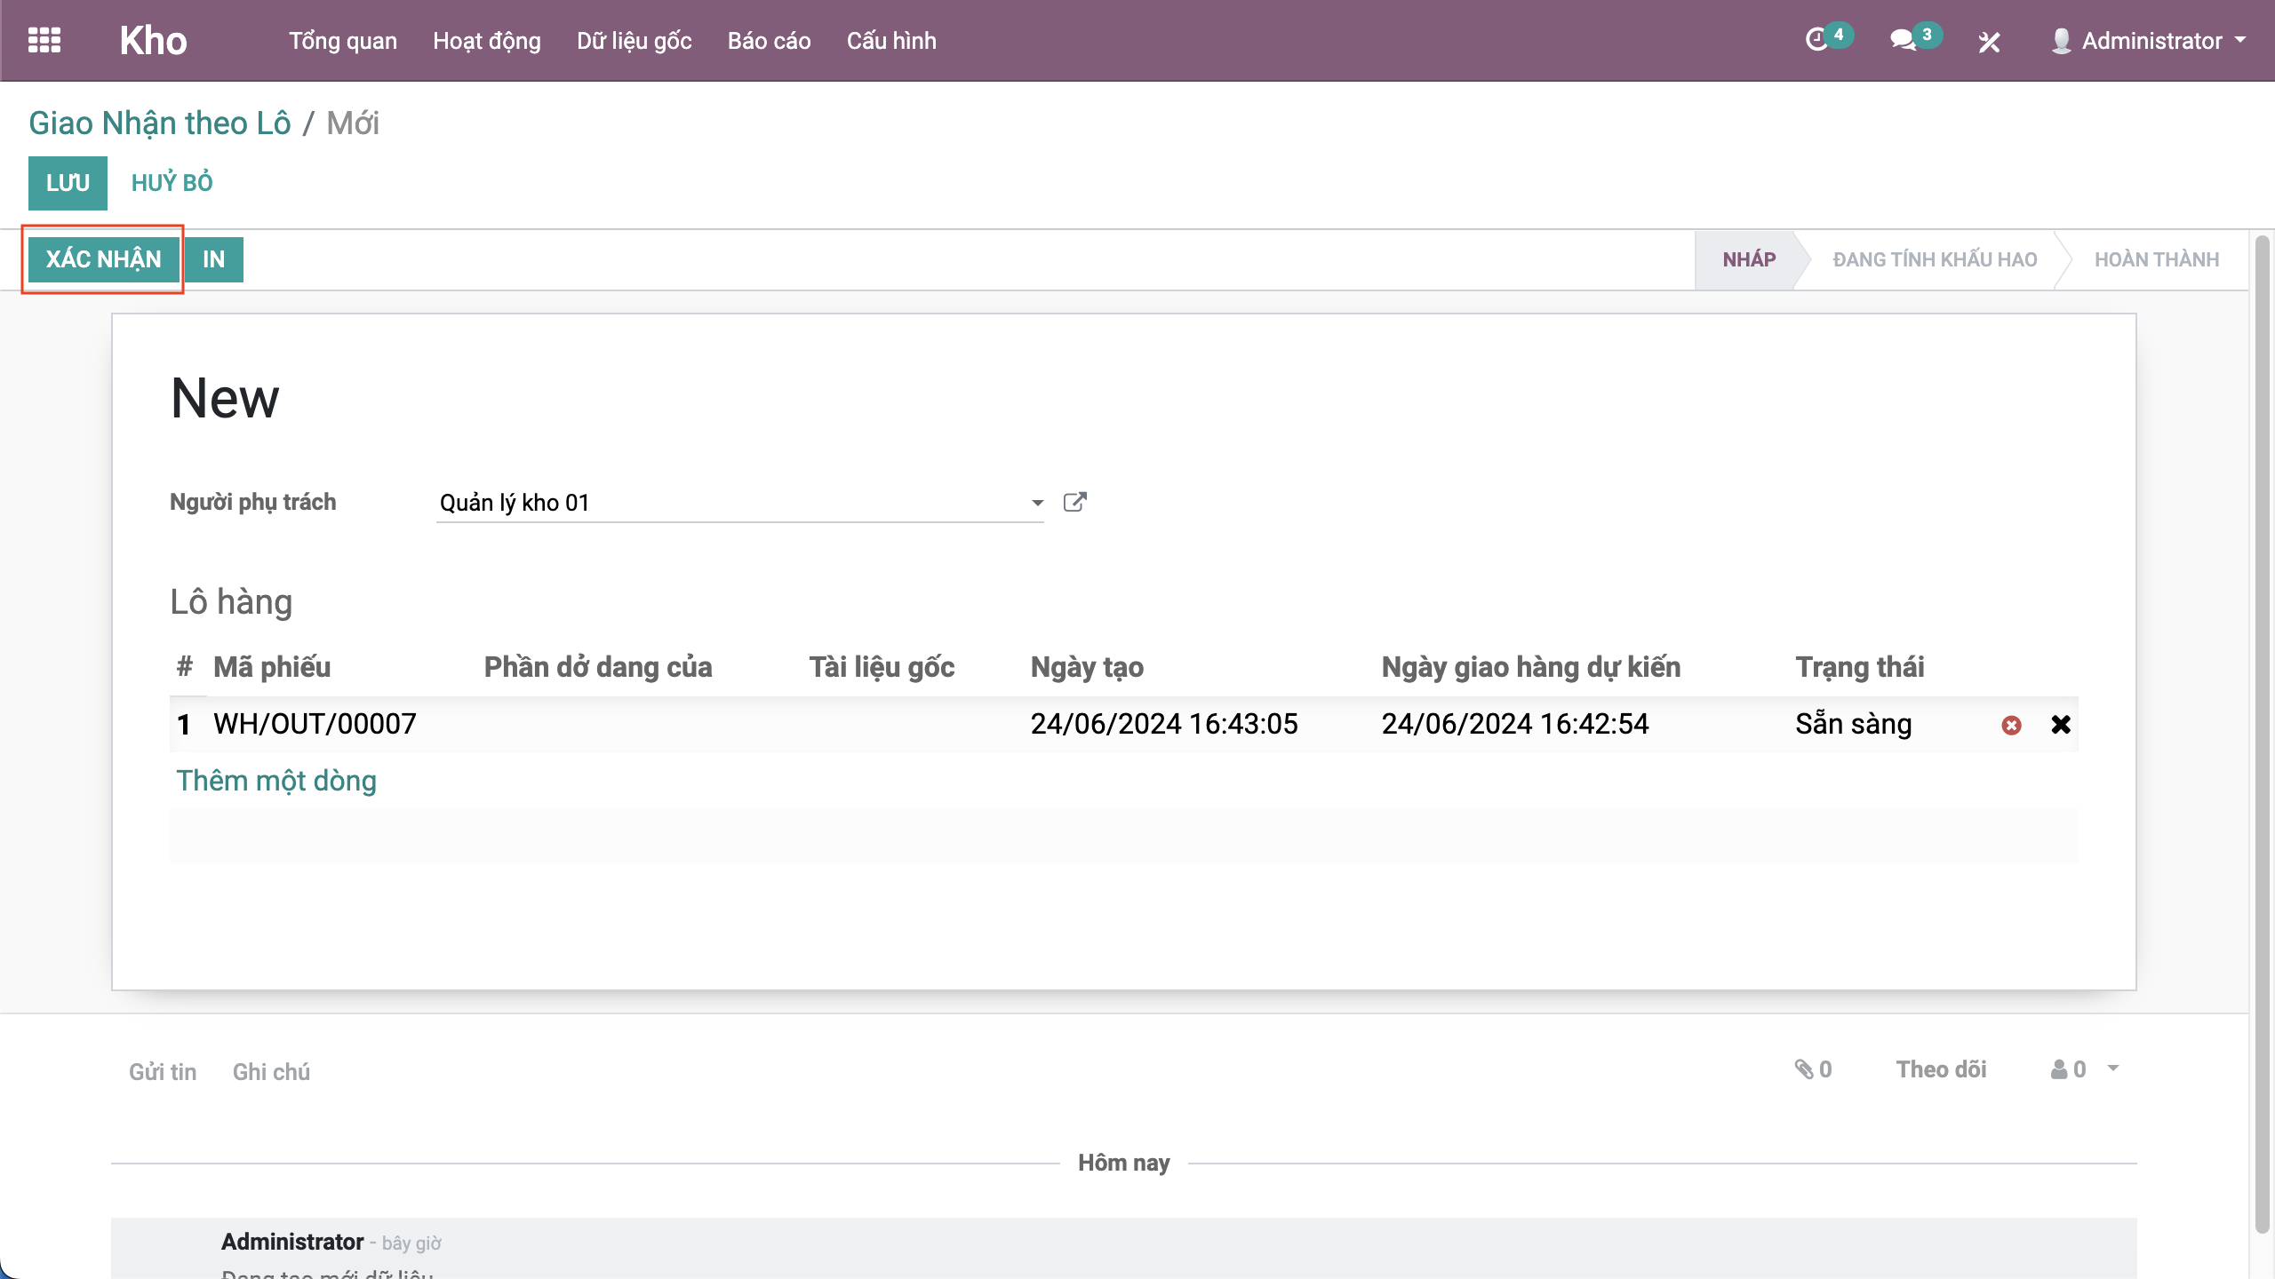Open the Hoạt động menu
2275x1279 pixels.
click(x=486, y=41)
